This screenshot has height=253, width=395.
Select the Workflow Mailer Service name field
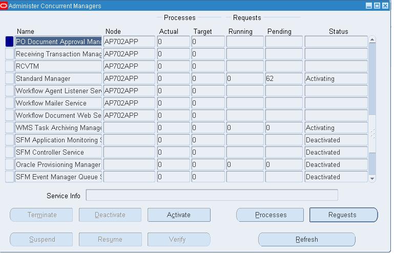pos(58,103)
